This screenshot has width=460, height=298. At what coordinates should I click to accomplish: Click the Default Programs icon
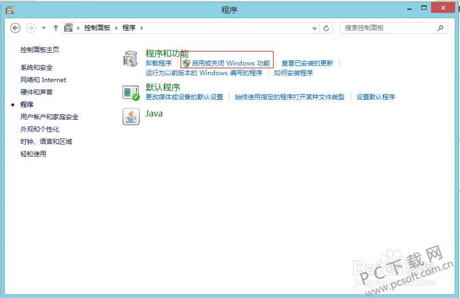click(x=131, y=92)
